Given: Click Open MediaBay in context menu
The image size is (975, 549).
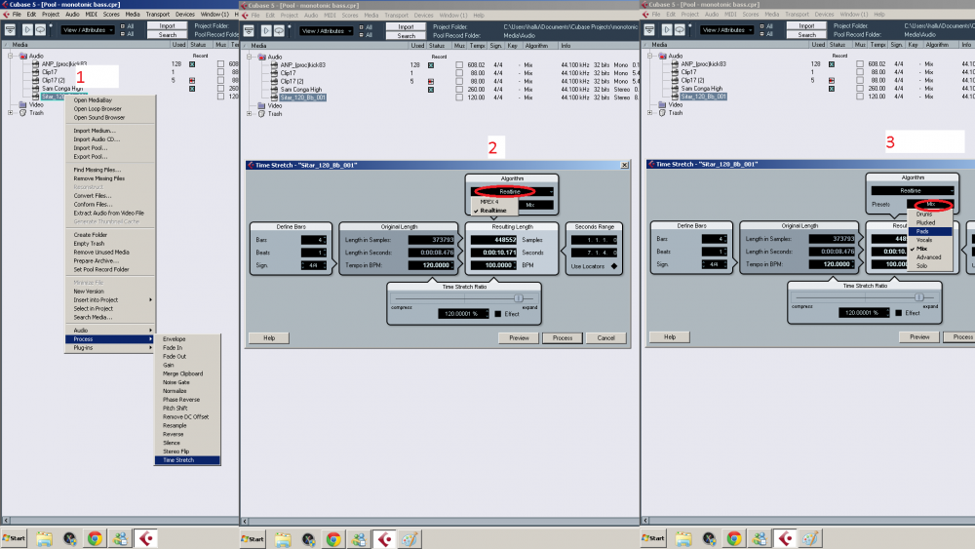Looking at the screenshot, I should [93, 100].
